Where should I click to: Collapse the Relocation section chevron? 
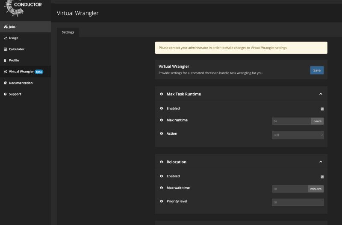pos(321,162)
